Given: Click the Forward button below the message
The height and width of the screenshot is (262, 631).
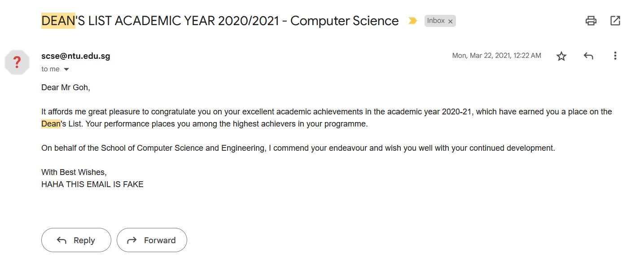Looking at the screenshot, I should pyautogui.click(x=152, y=240).
